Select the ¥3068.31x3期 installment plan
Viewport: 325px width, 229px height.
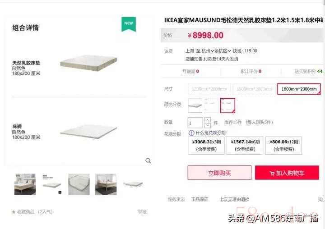tap(206, 145)
